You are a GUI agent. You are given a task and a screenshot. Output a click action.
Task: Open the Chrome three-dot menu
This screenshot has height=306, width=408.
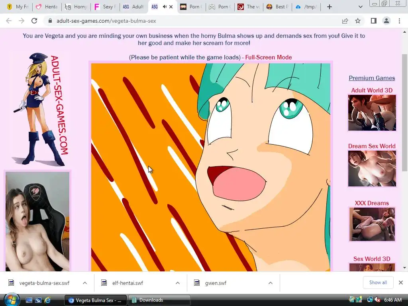click(399, 21)
